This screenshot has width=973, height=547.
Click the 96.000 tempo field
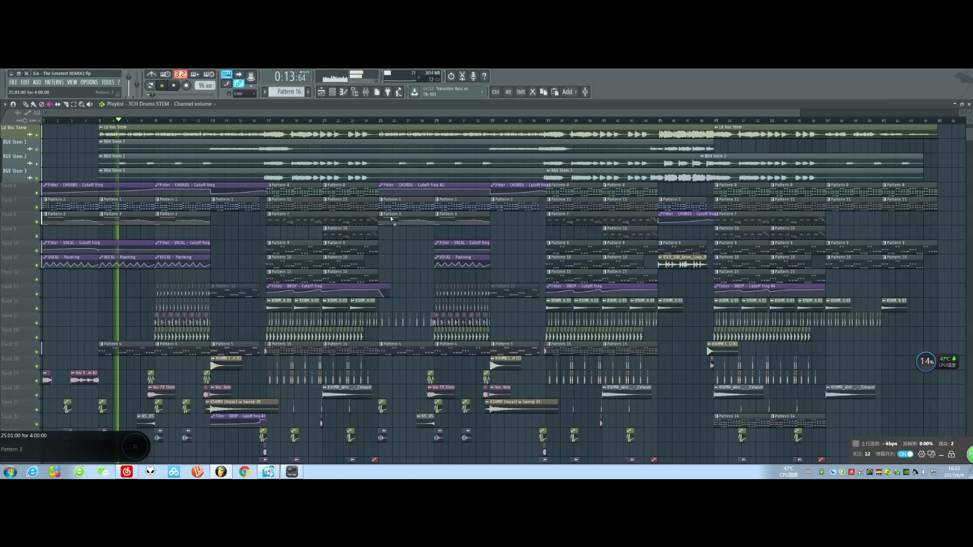tap(205, 86)
